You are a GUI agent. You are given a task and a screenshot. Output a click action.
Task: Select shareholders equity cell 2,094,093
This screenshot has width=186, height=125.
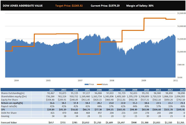[180, 96]
